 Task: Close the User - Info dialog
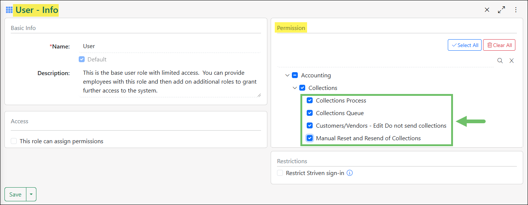tap(487, 10)
